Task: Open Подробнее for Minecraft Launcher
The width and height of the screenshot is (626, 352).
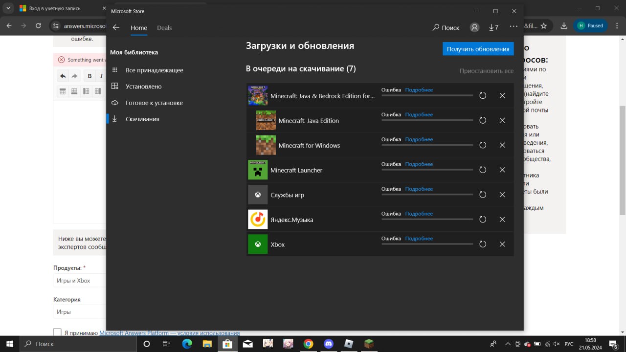Action: [x=419, y=164]
